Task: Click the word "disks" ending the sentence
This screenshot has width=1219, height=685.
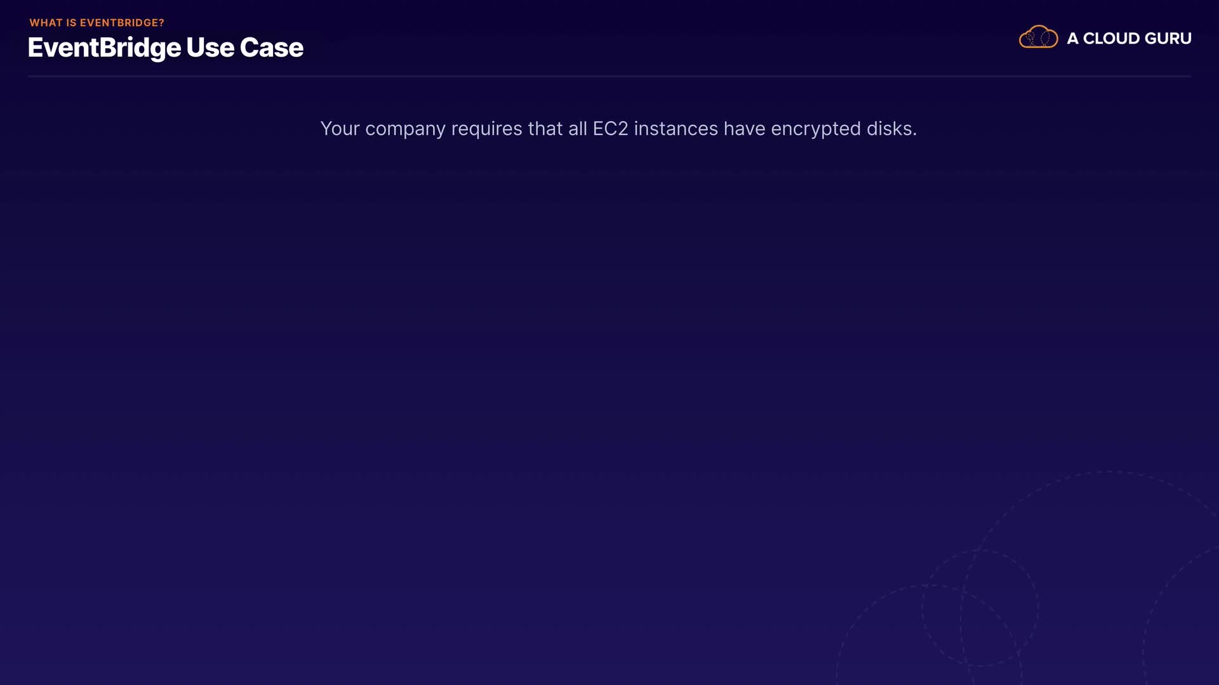Action: (889, 129)
